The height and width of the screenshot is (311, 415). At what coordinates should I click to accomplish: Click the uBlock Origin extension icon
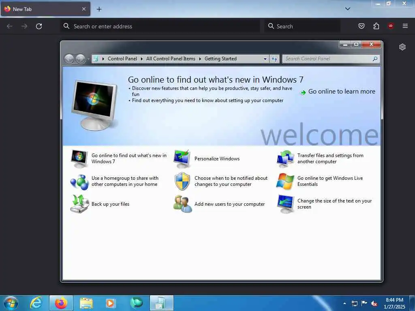point(391,26)
